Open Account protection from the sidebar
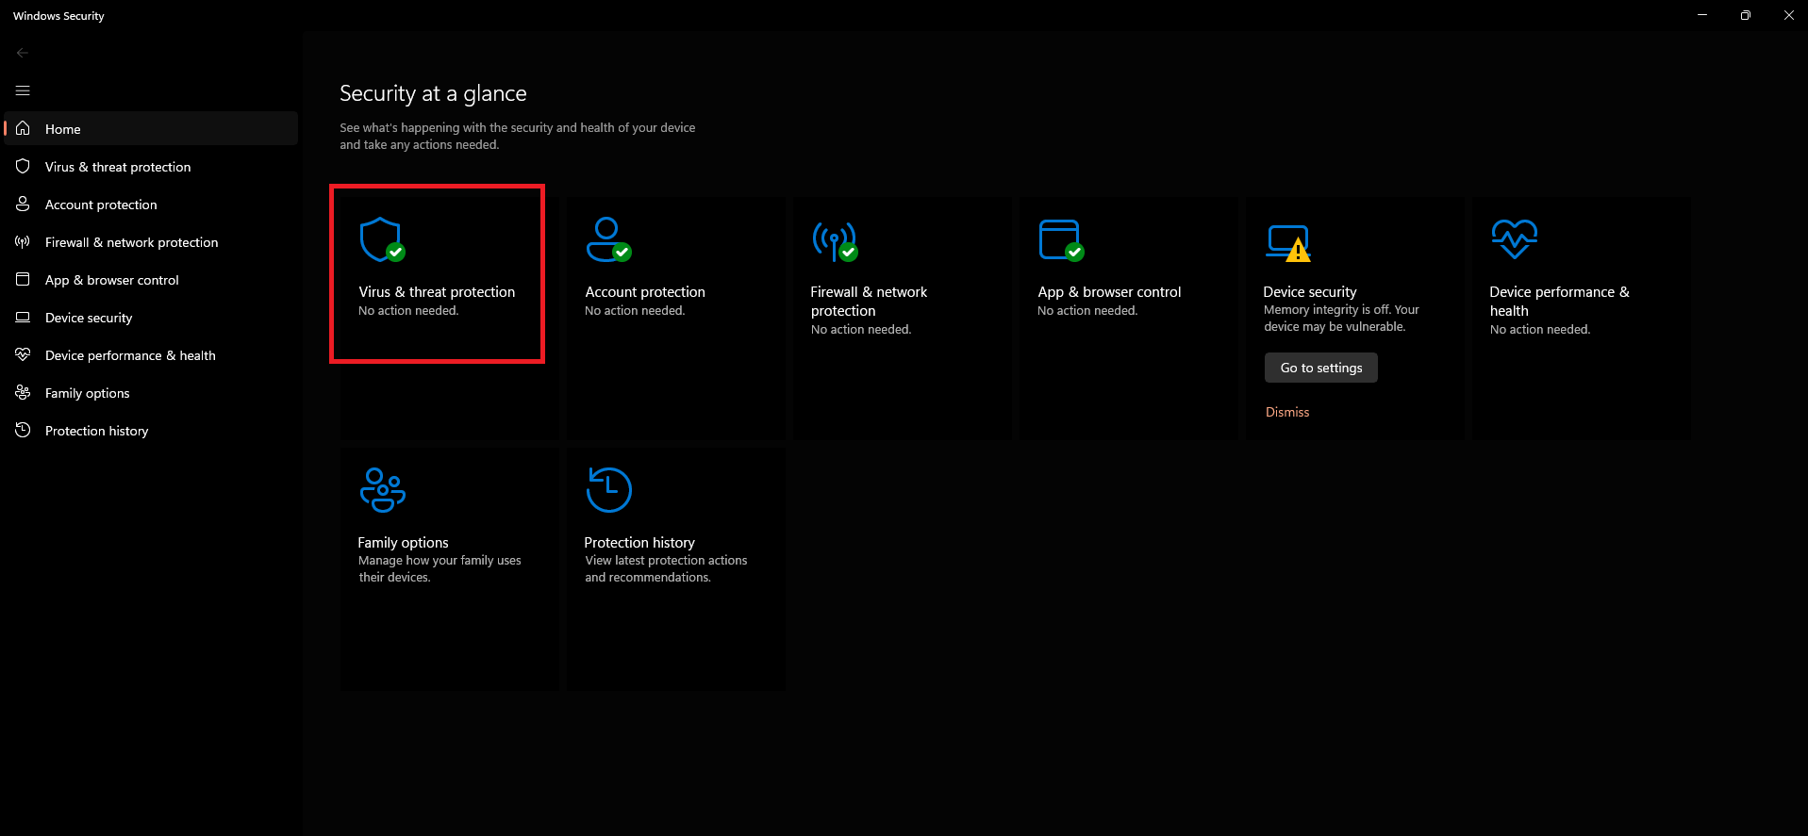Image resolution: width=1808 pixels, height=836 pixels. coord(101,205)
